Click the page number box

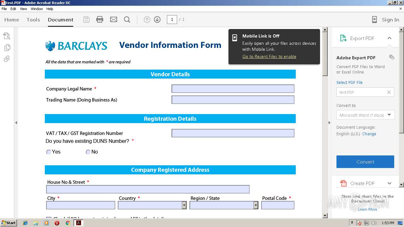(172, 20)
